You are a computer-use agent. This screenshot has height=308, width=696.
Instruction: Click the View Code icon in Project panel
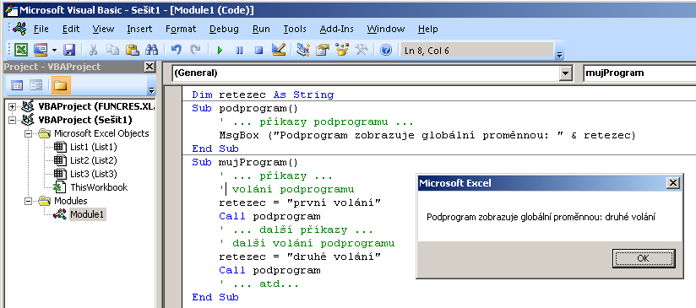[x=17, y=85]
